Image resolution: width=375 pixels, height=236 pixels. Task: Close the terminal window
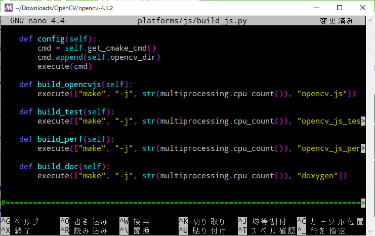coord(362,8)
